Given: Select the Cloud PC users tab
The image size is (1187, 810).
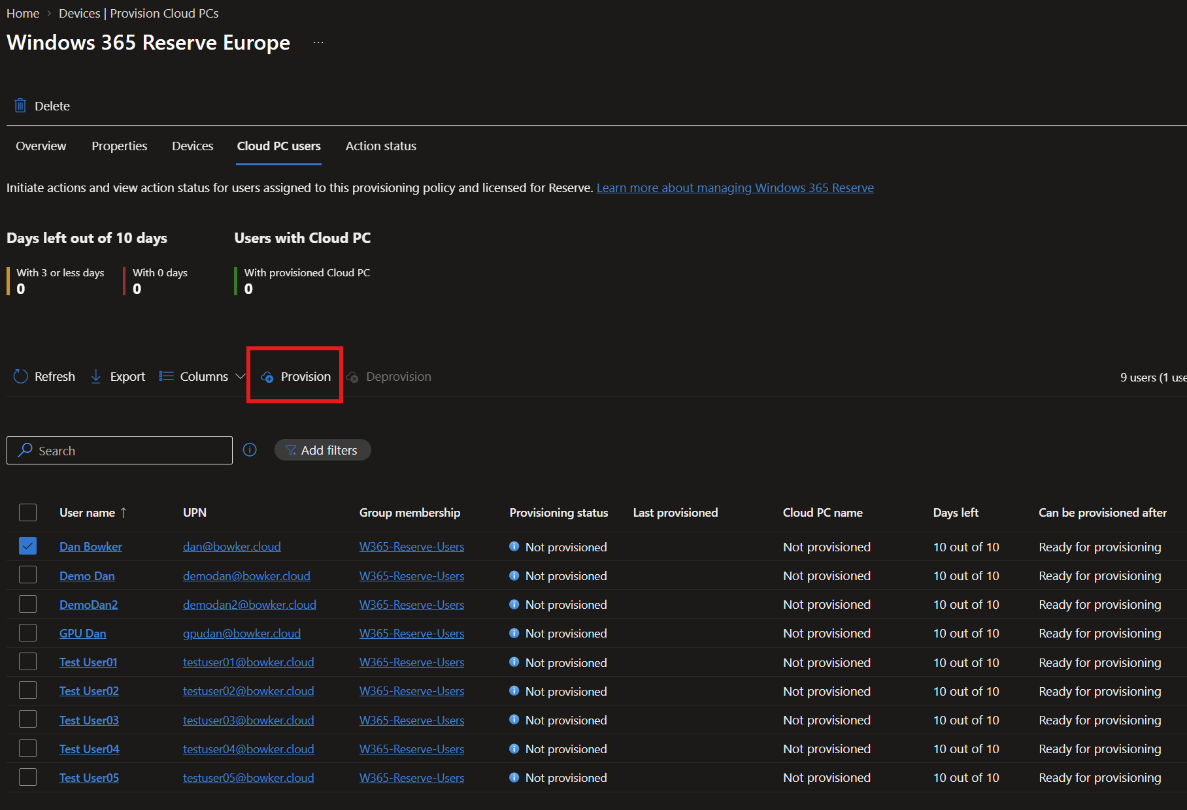Looking at the screenshot, I should (x=278, y=146).
